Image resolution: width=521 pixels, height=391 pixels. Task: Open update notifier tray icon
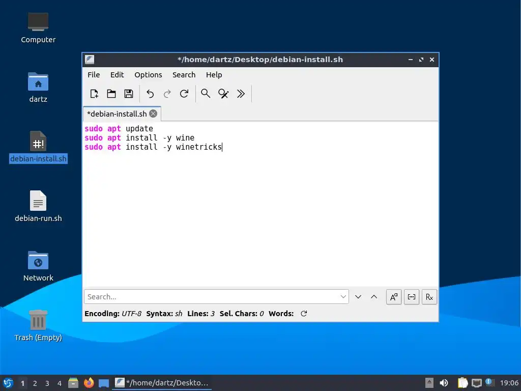490,382
